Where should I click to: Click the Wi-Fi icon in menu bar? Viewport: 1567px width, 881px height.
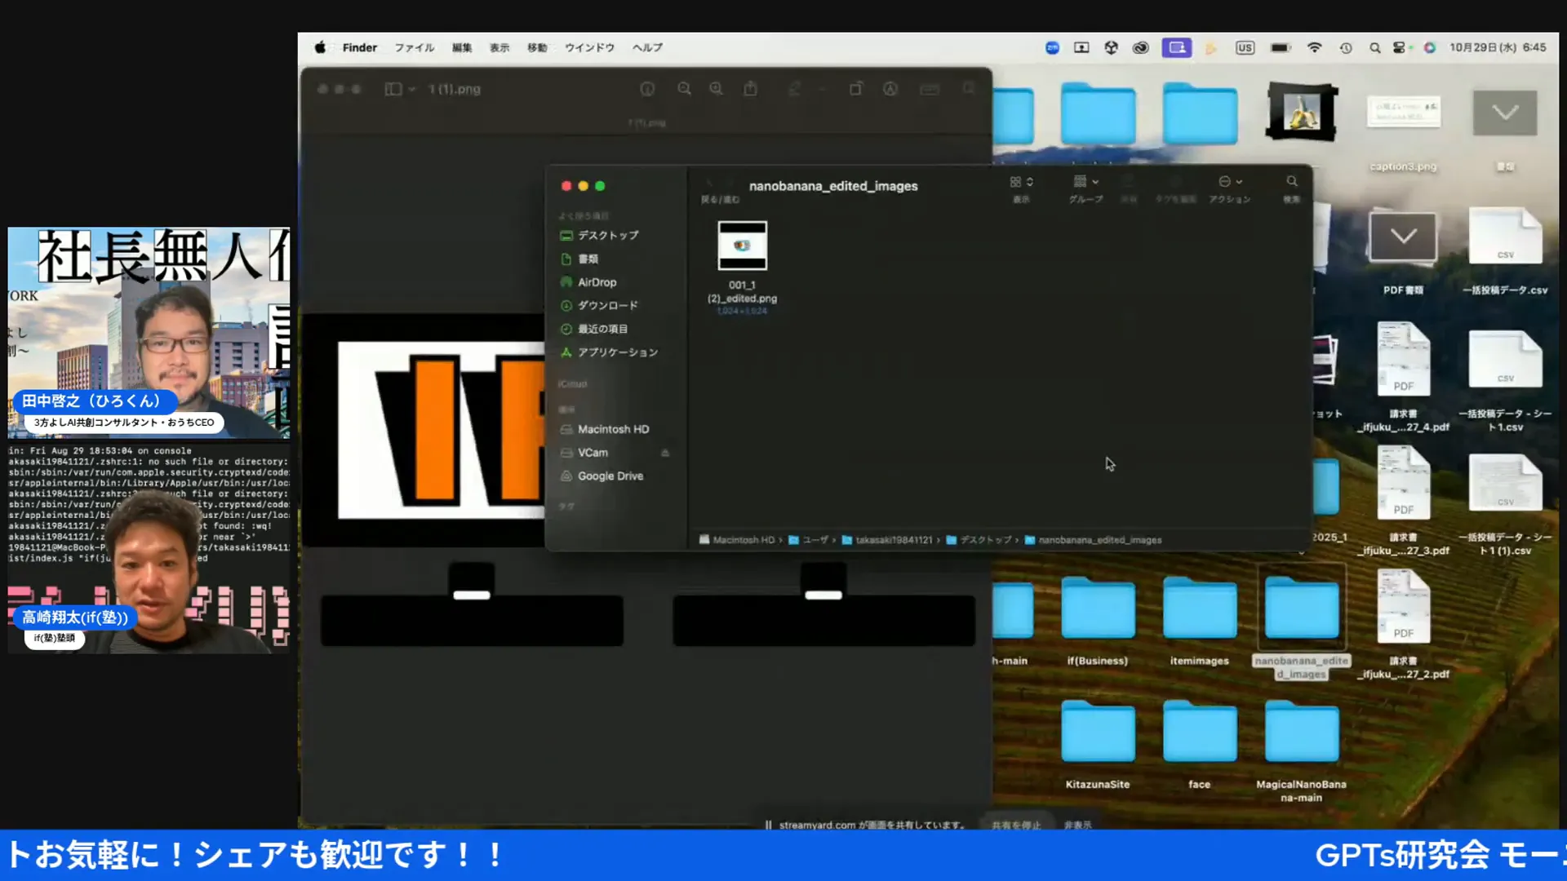click(x=1314, y=47)
